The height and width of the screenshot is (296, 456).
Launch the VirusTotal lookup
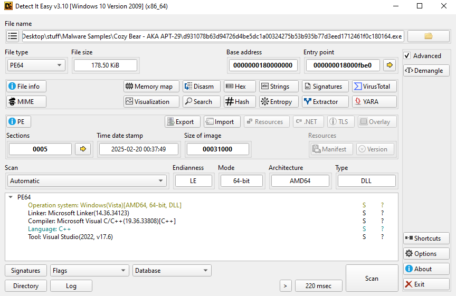tap(374, 87)
